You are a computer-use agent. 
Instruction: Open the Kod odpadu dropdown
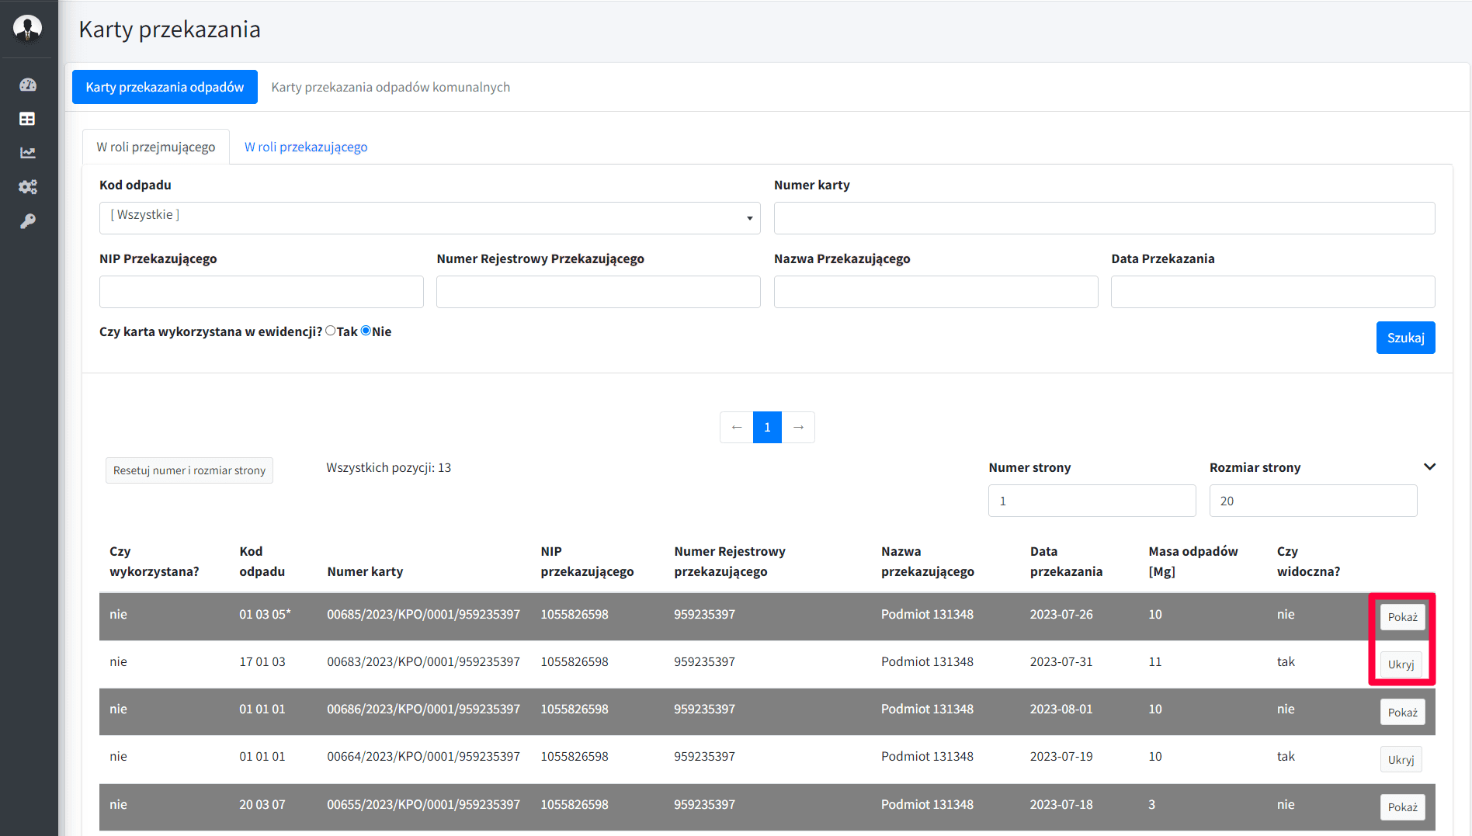[x=429, y=218]
